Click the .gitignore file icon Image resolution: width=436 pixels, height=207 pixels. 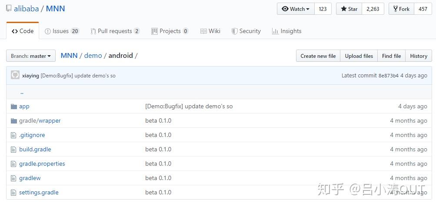click(13, 135)
